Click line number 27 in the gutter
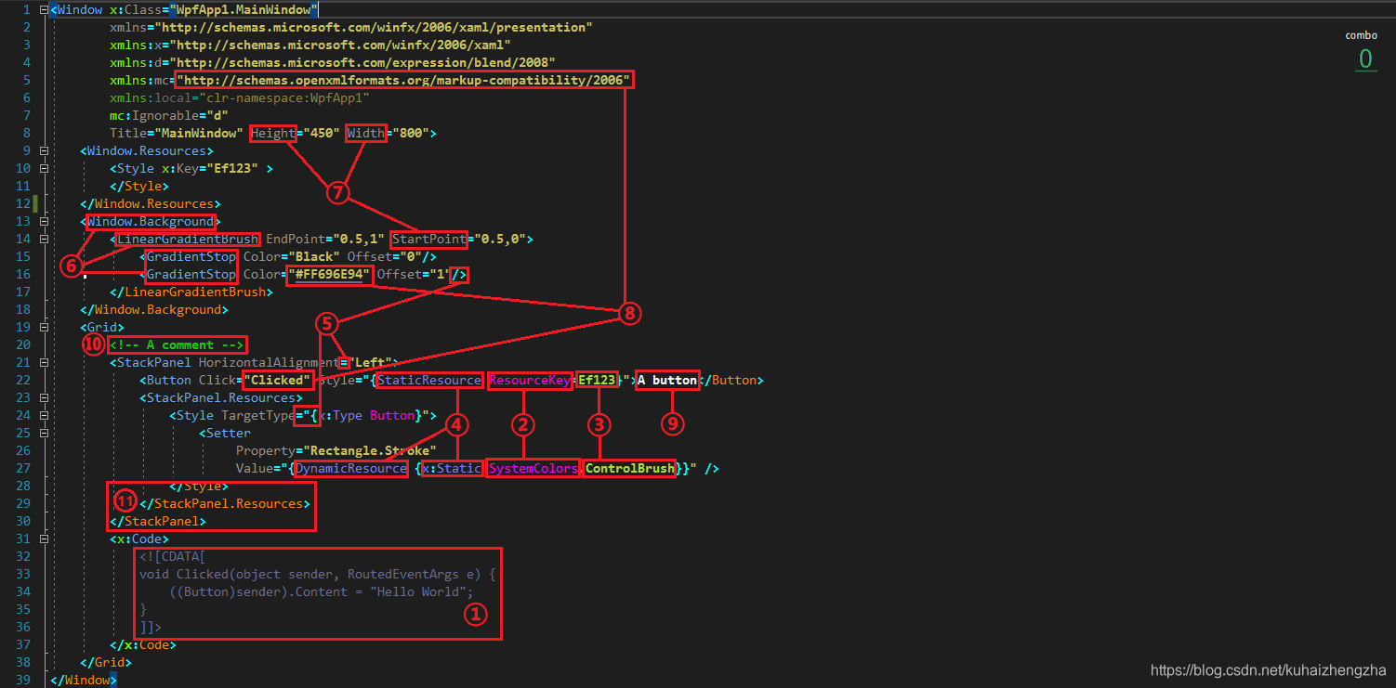 23,469
